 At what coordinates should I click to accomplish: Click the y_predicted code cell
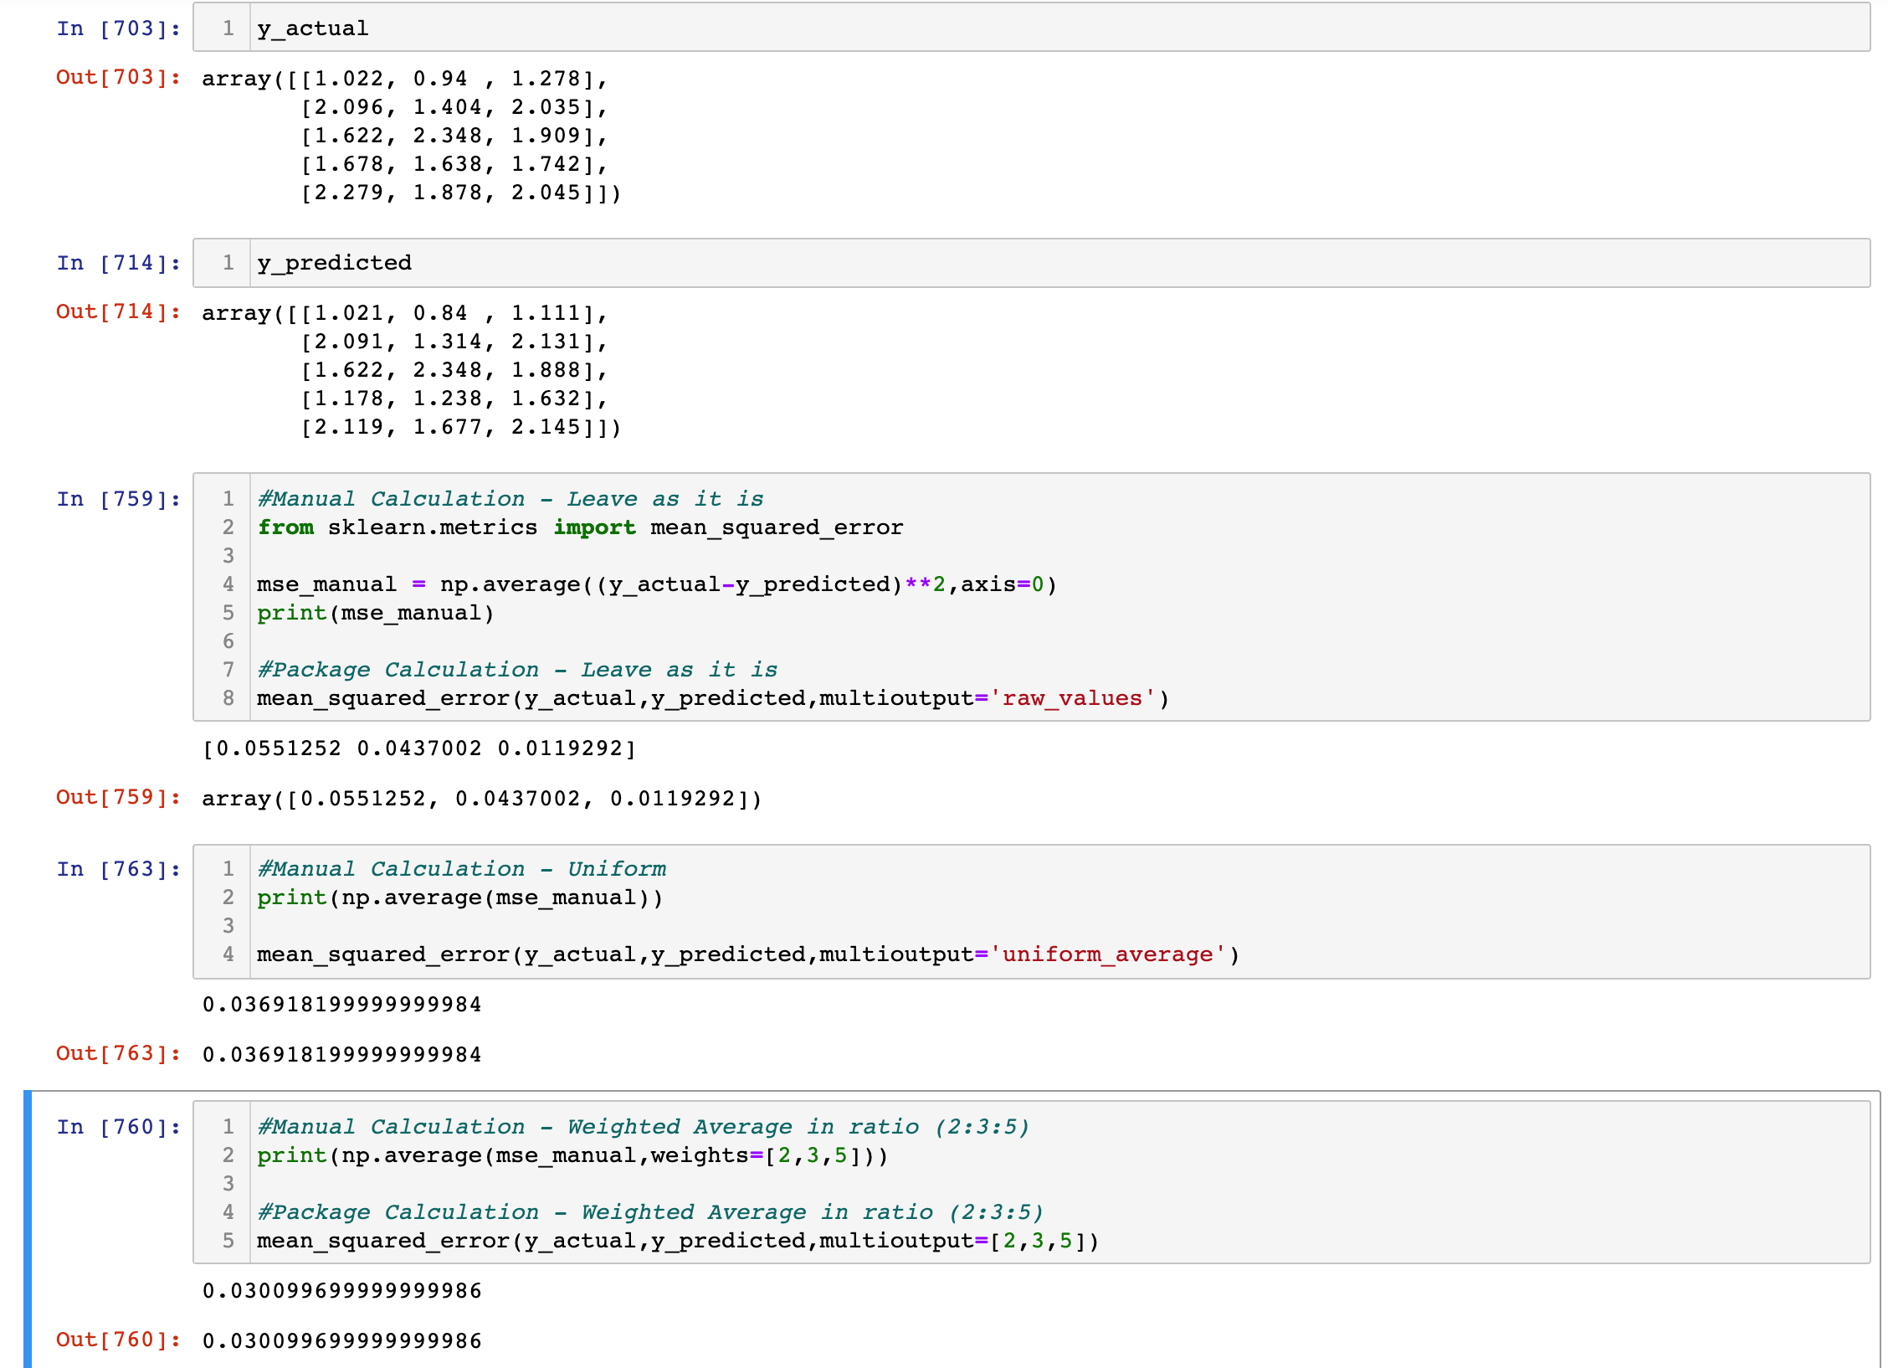click(1029, 263)
